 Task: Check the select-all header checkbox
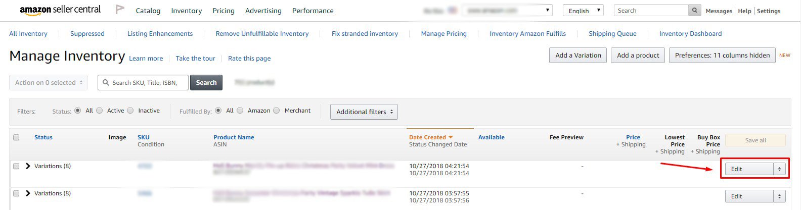click(x=16, y=137)
